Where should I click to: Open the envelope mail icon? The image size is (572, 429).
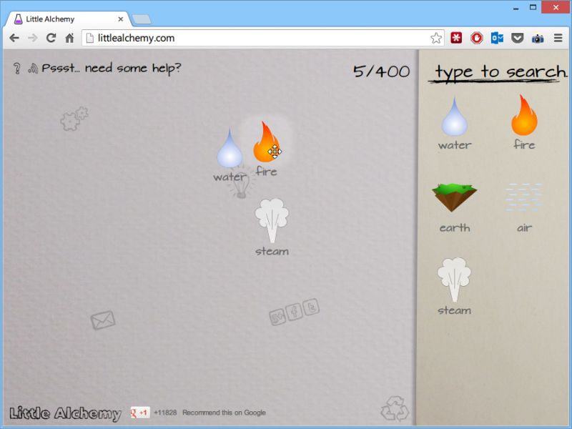click(x=103, y=320)
